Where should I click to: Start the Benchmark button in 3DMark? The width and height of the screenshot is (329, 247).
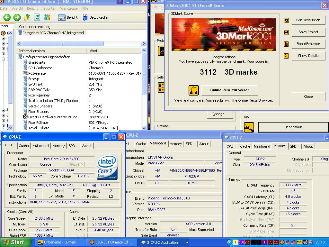(x=293, y=127)
